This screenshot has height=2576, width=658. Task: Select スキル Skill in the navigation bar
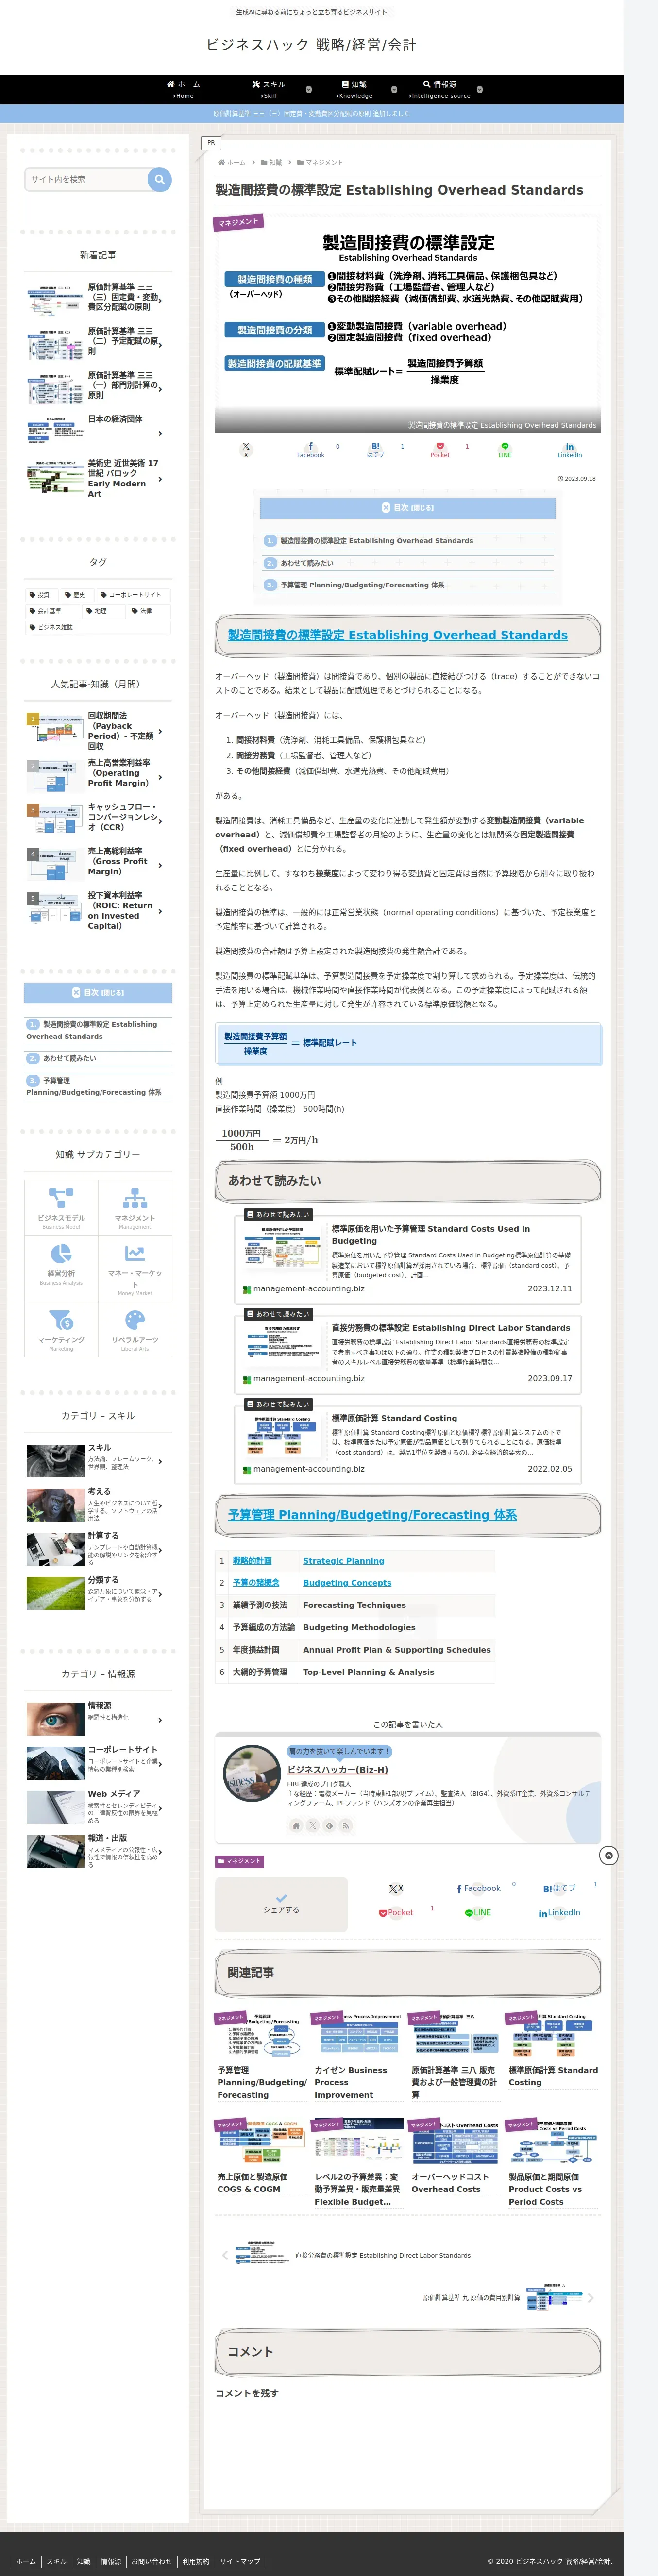click(269, 89)
